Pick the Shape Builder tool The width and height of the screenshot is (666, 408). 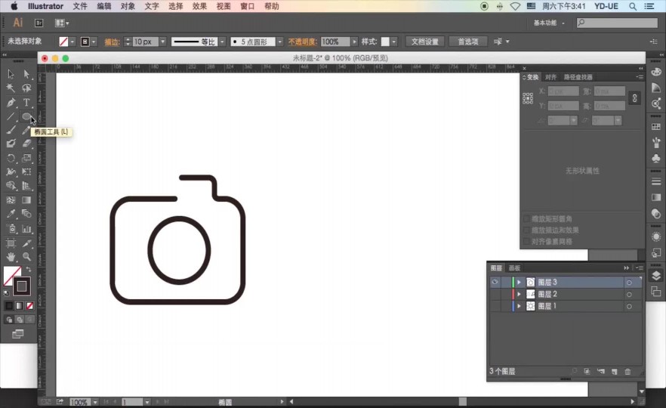(11, 186)
